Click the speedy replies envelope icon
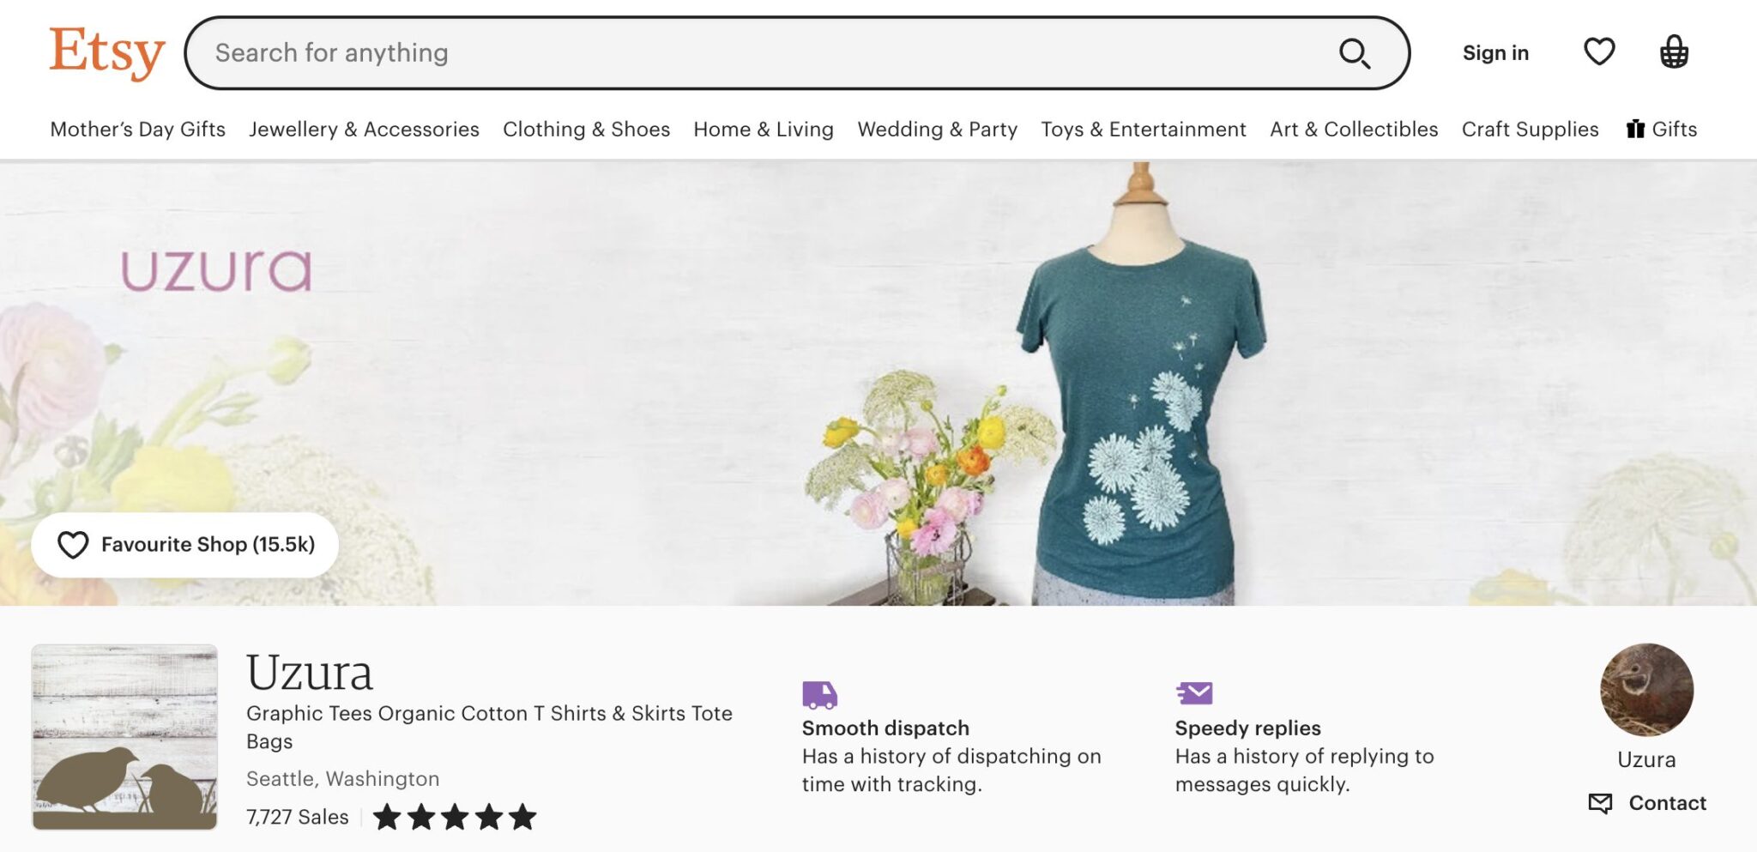Image resolution: width=1757 pixels, height=852 pixels. (1194, 692)
